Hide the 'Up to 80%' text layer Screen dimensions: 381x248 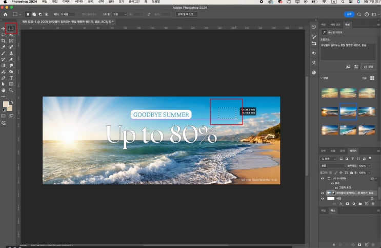click(323, 178)
